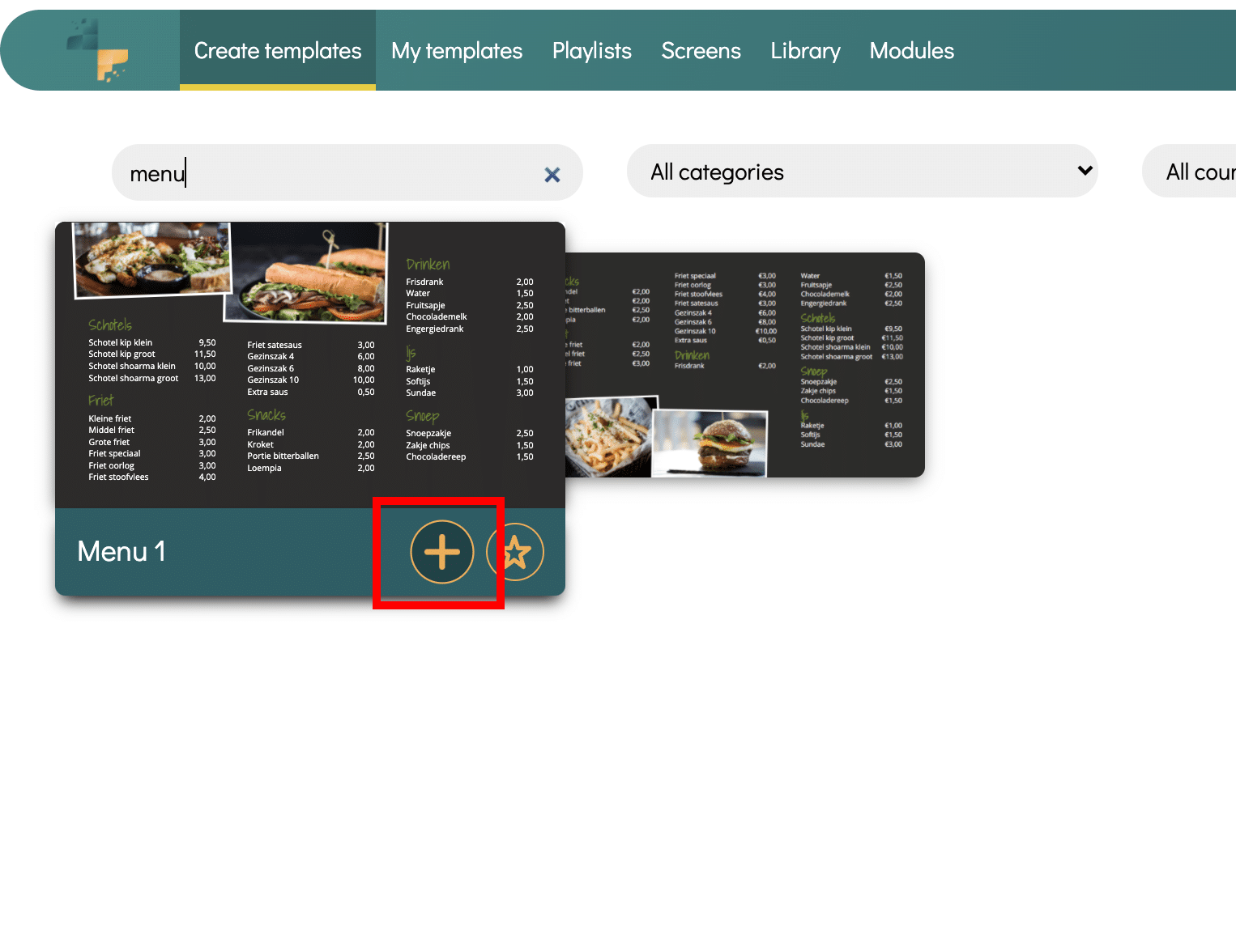1236x942 pixels.
Task: Mark Menu 1 as favorite with star icon
Action: [515, 552]
